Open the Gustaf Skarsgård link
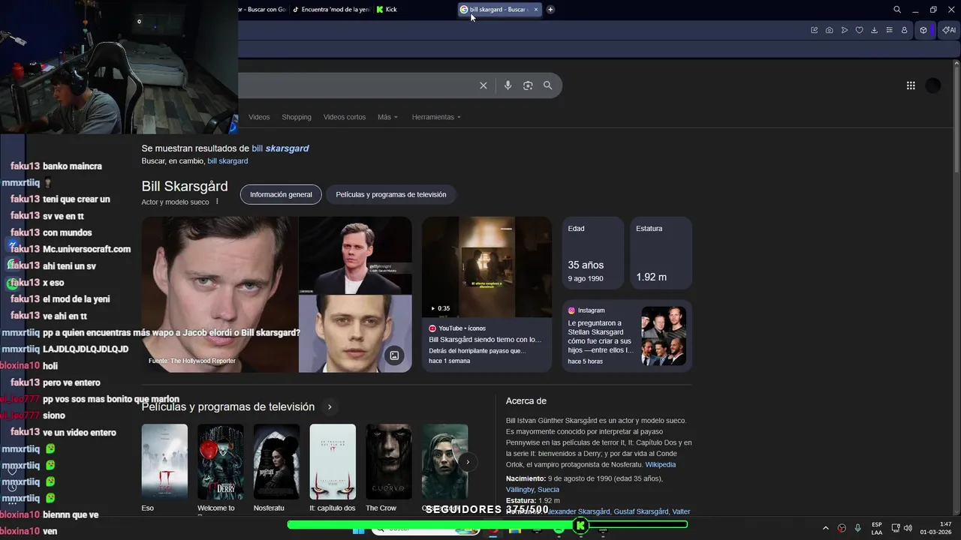961x540 pixels. 640,511
